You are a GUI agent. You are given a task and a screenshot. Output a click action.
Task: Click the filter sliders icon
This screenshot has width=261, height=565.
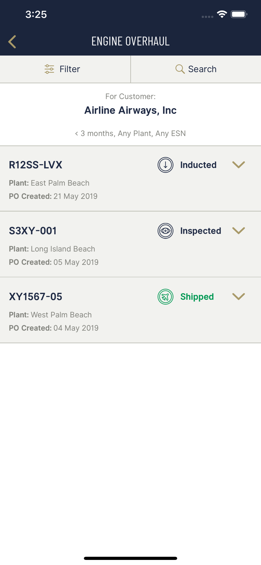pyautogui.click(x=49, y=69)
